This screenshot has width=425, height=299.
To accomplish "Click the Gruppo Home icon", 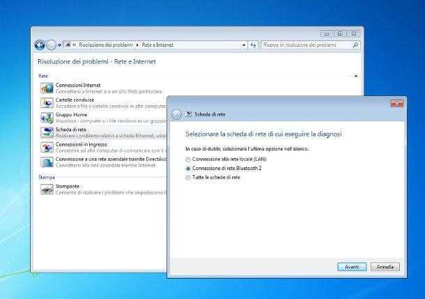I will (x=47, y=118).
